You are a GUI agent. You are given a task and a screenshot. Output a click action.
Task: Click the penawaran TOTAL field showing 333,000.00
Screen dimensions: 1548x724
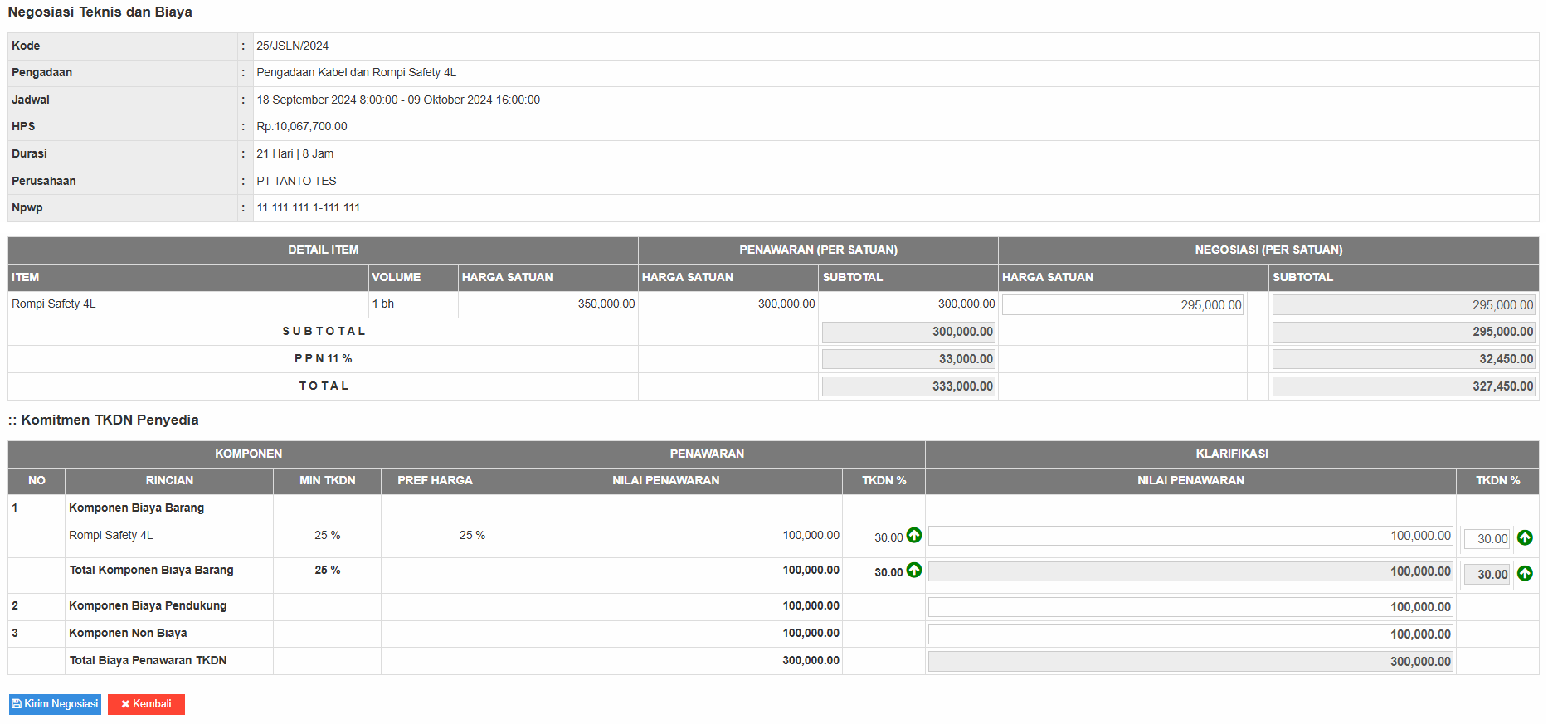tap(908, 386)
